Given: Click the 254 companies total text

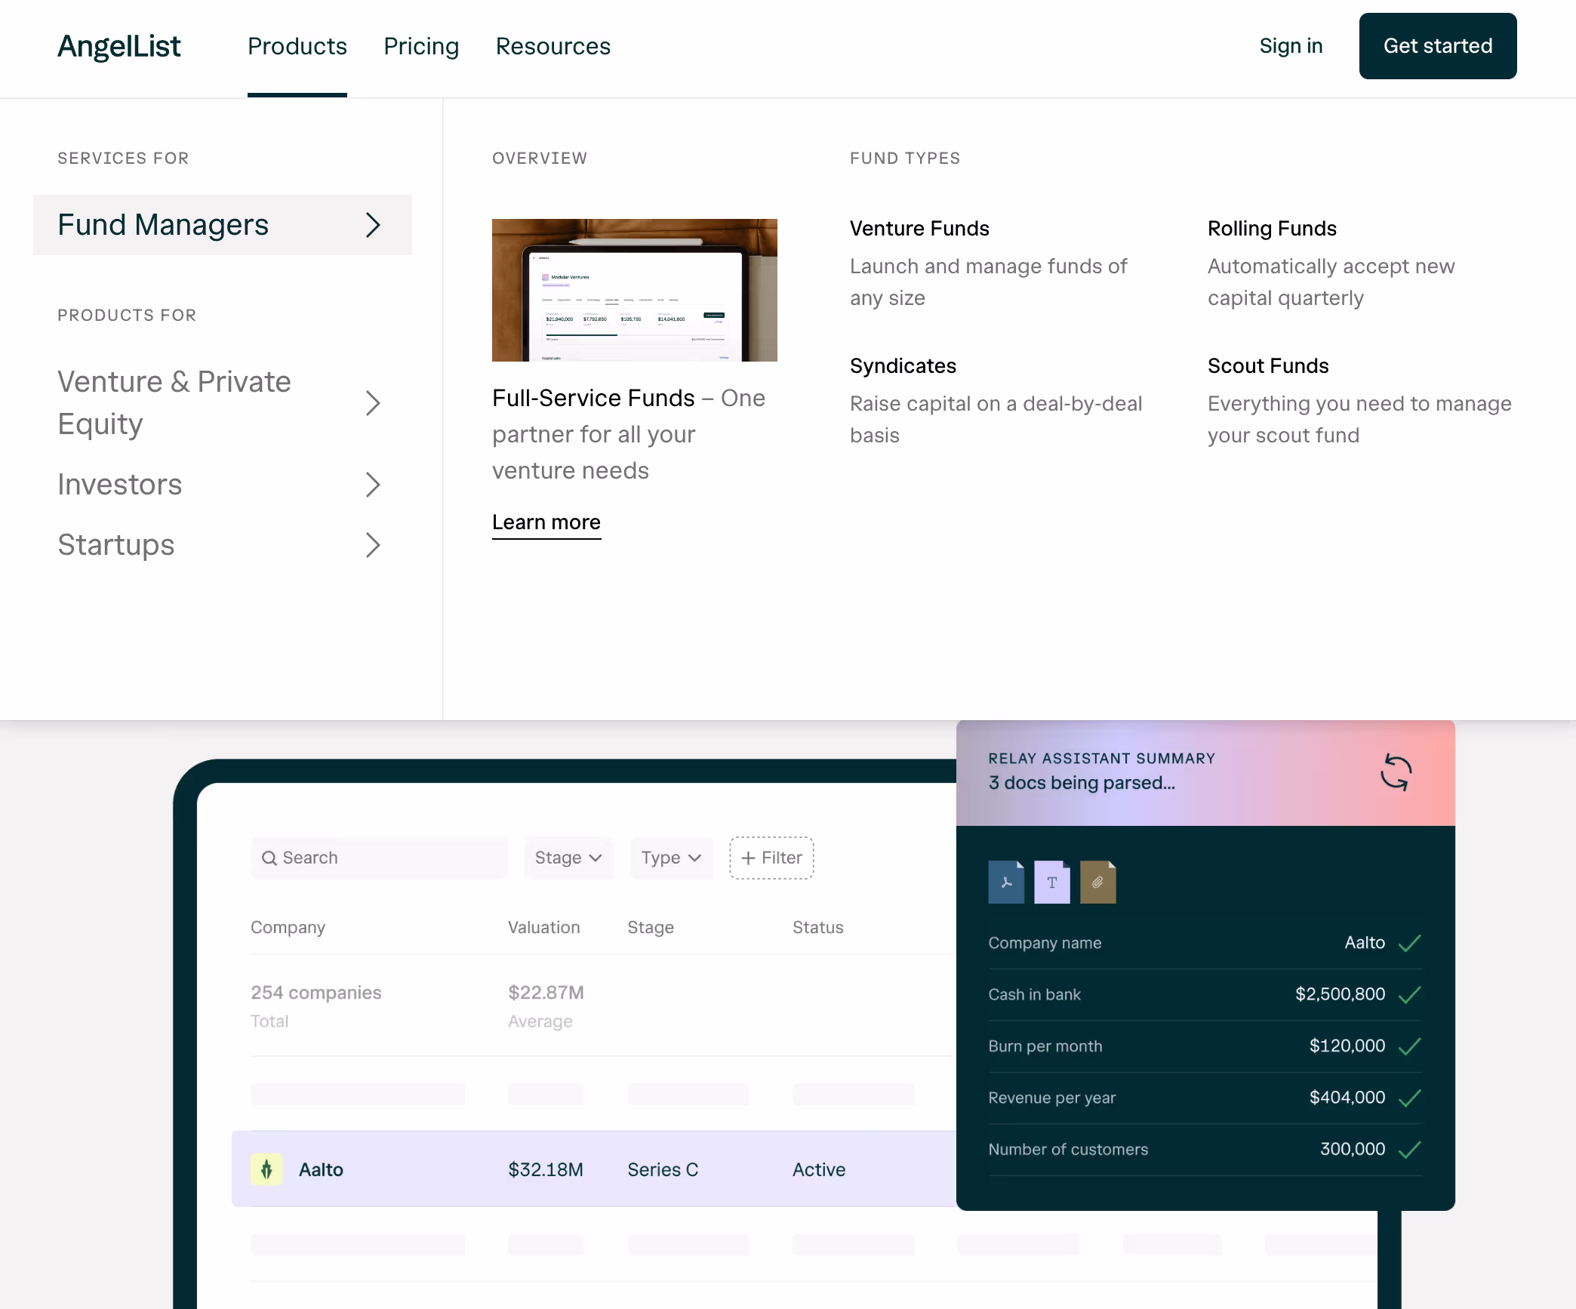Looking at the screenshot, I should pos(316,993).
